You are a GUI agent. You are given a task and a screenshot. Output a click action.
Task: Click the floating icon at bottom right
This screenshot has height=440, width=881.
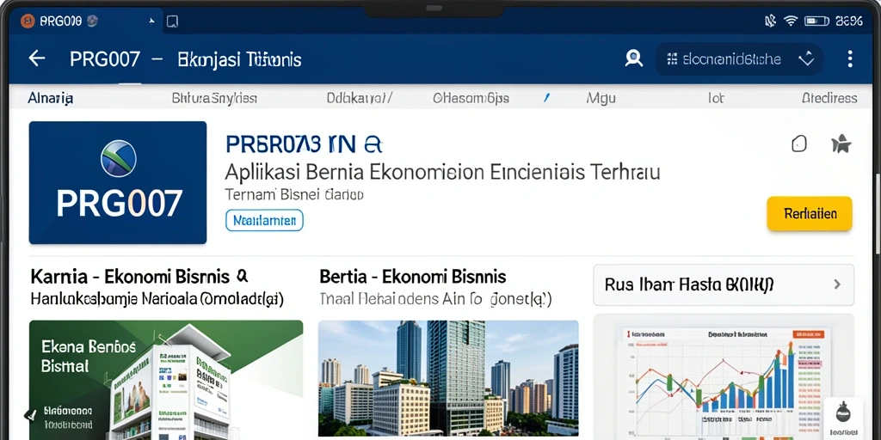[843, 419]
